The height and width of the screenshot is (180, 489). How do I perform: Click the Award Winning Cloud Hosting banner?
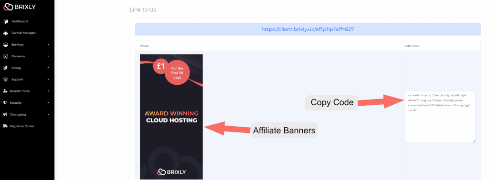click(171, 117)
